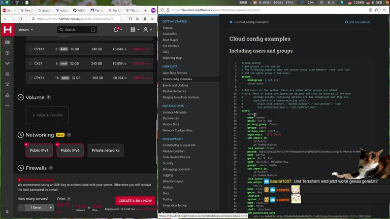
Task: Click the help icon next to Networking
Action: pos(69,135)
